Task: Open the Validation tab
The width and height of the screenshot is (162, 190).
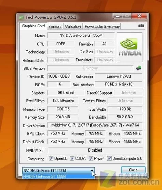Action: click(73, 26)
